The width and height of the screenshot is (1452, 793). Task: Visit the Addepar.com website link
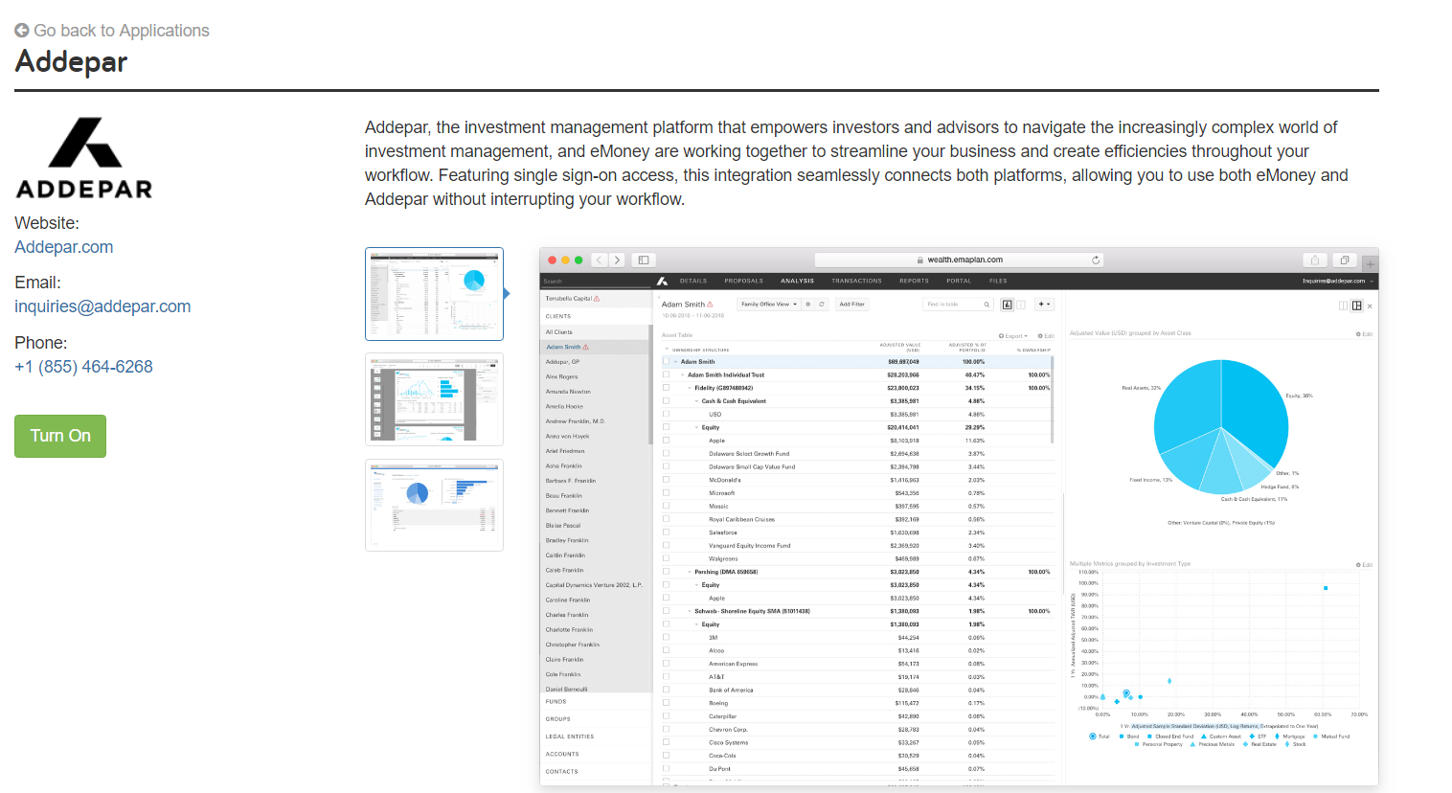[64, 247]
